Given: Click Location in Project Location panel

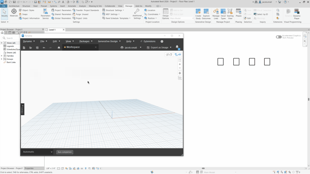Looking at the screenshot, I should click(x=150, y=10).
